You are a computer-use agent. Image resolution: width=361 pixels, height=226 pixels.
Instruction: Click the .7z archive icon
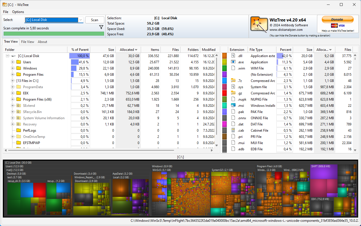click(233, 81)
